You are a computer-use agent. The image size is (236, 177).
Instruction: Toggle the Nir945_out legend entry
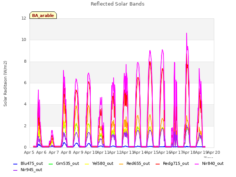tap(28, 170)
